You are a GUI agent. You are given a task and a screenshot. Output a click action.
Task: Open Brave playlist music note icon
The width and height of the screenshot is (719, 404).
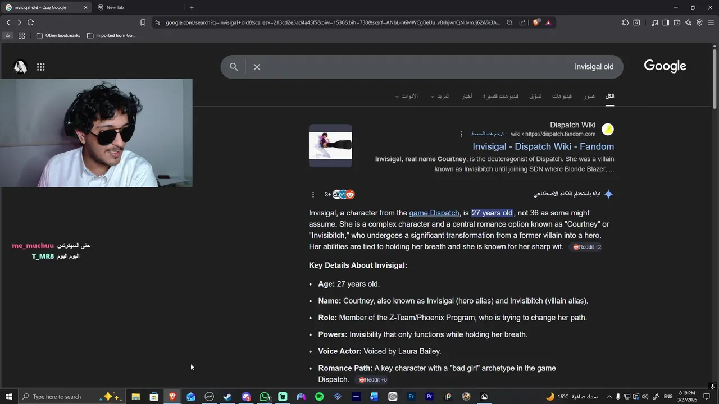[x=654, y=22]
